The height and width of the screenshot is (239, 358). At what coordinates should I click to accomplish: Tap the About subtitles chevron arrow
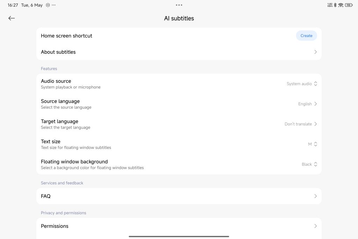pyautogui.click(x=315, y=52)
